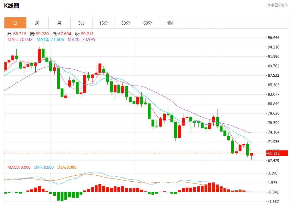Open the 5分 interval tab
This screenshot has width=291, height=205.
(x=81, y=23)
